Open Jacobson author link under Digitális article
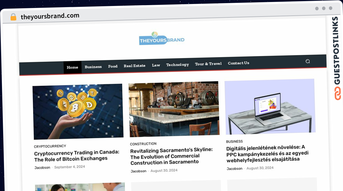Viewport: 343px width, 191px height. point(235,169)
